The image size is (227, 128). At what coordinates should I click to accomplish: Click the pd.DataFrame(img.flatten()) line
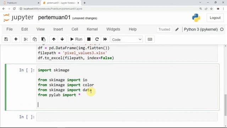tap(74, 48)
